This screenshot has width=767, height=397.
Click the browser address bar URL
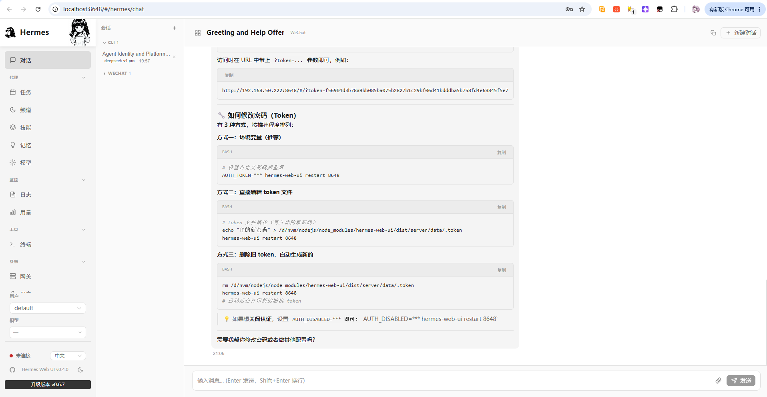pyautogui.click(x=104, y=9)
